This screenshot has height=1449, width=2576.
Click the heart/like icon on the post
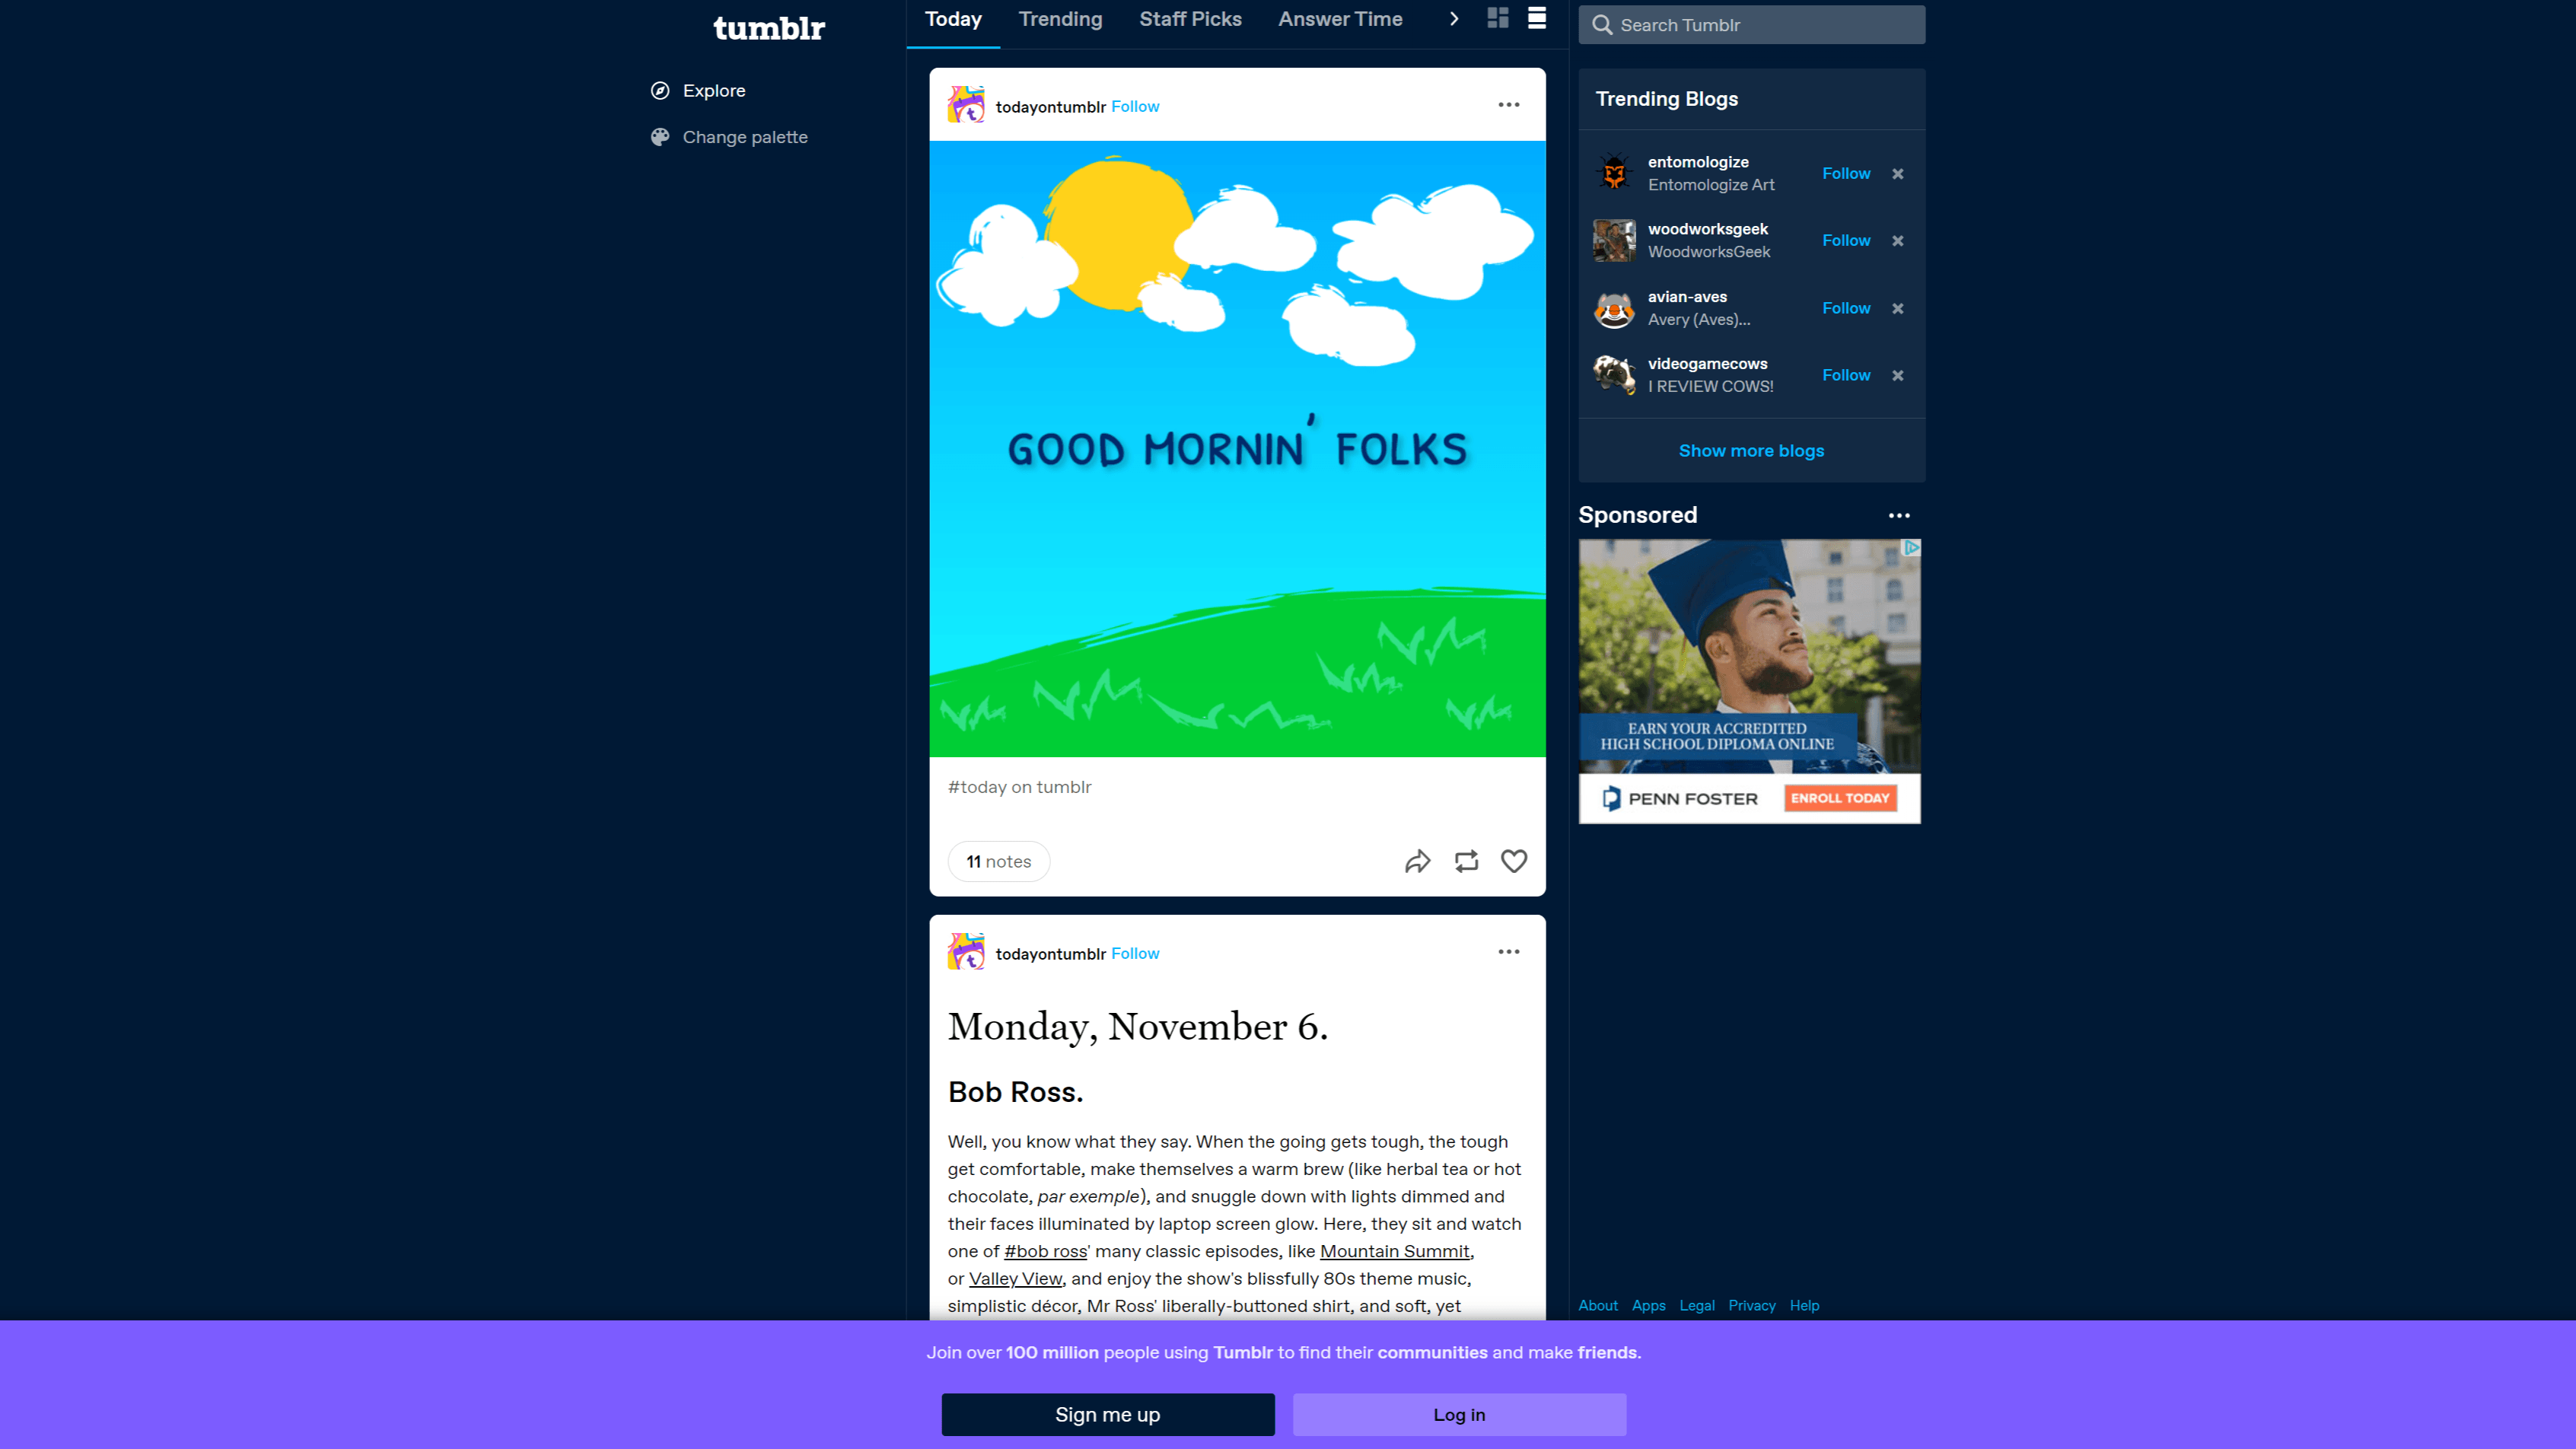tap(1513, 861)
